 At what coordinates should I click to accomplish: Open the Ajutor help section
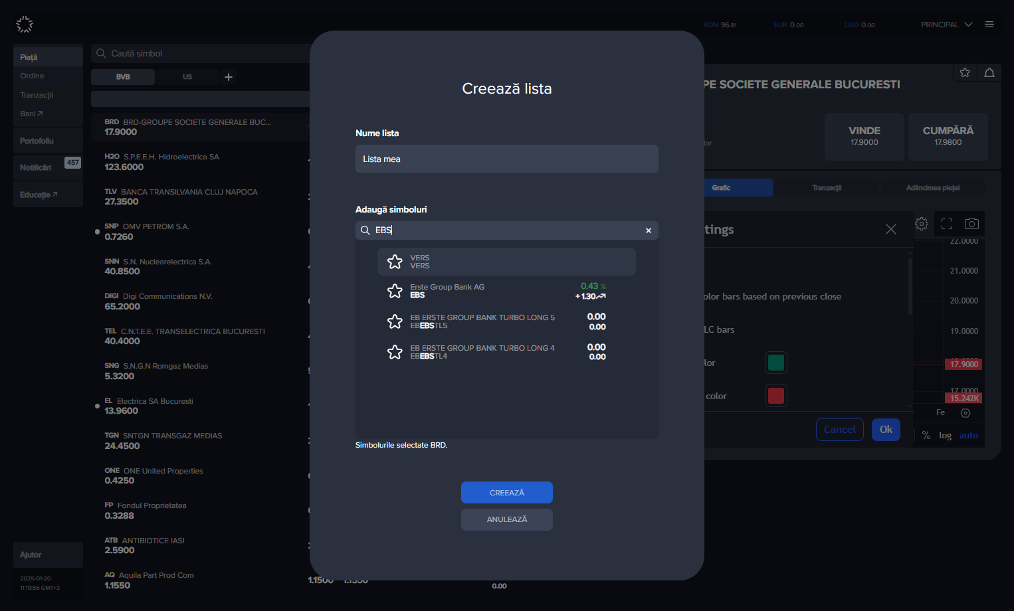click(48, 555)
